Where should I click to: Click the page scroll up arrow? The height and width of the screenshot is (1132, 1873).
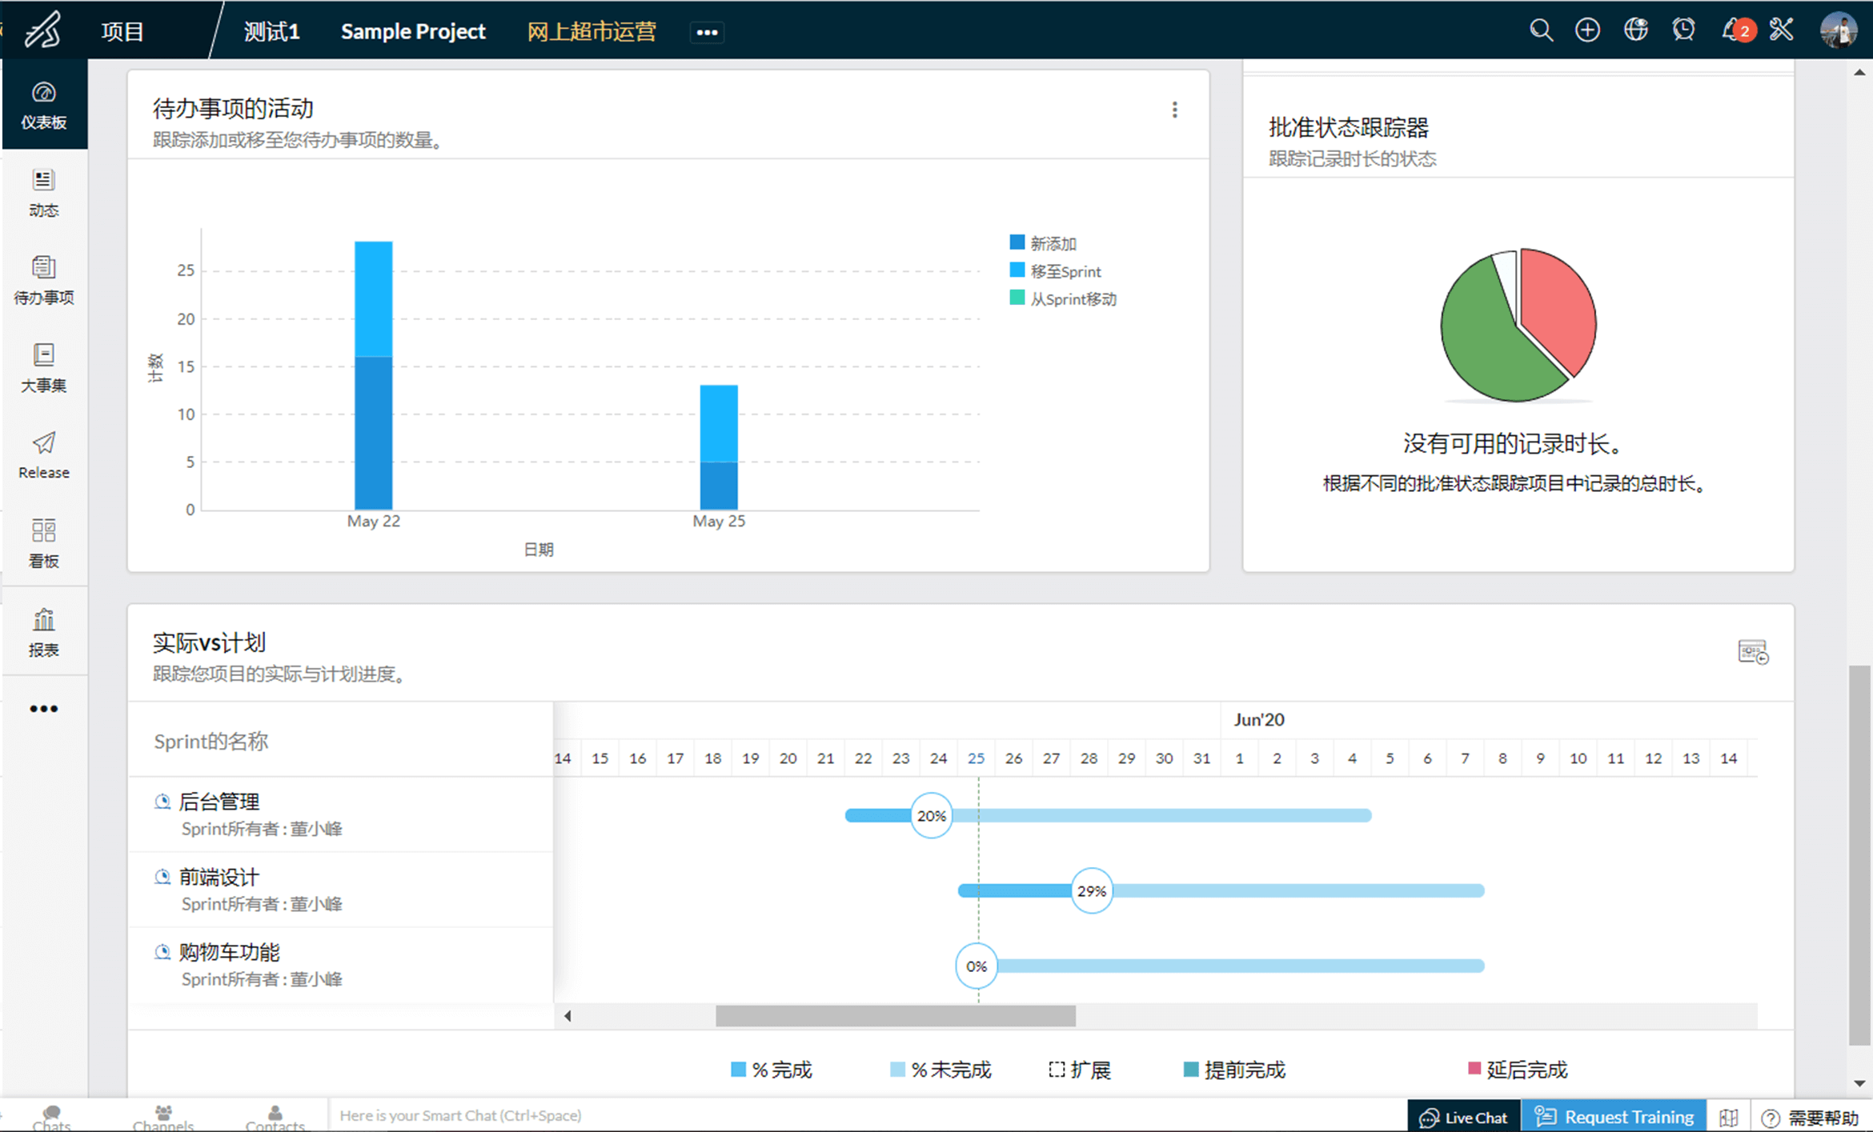1859,73
